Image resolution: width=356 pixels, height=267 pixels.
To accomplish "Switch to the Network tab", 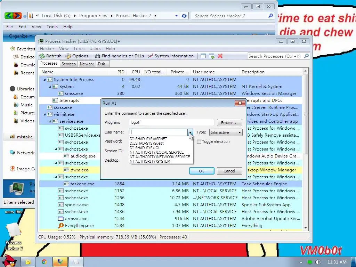I will 87,64.
